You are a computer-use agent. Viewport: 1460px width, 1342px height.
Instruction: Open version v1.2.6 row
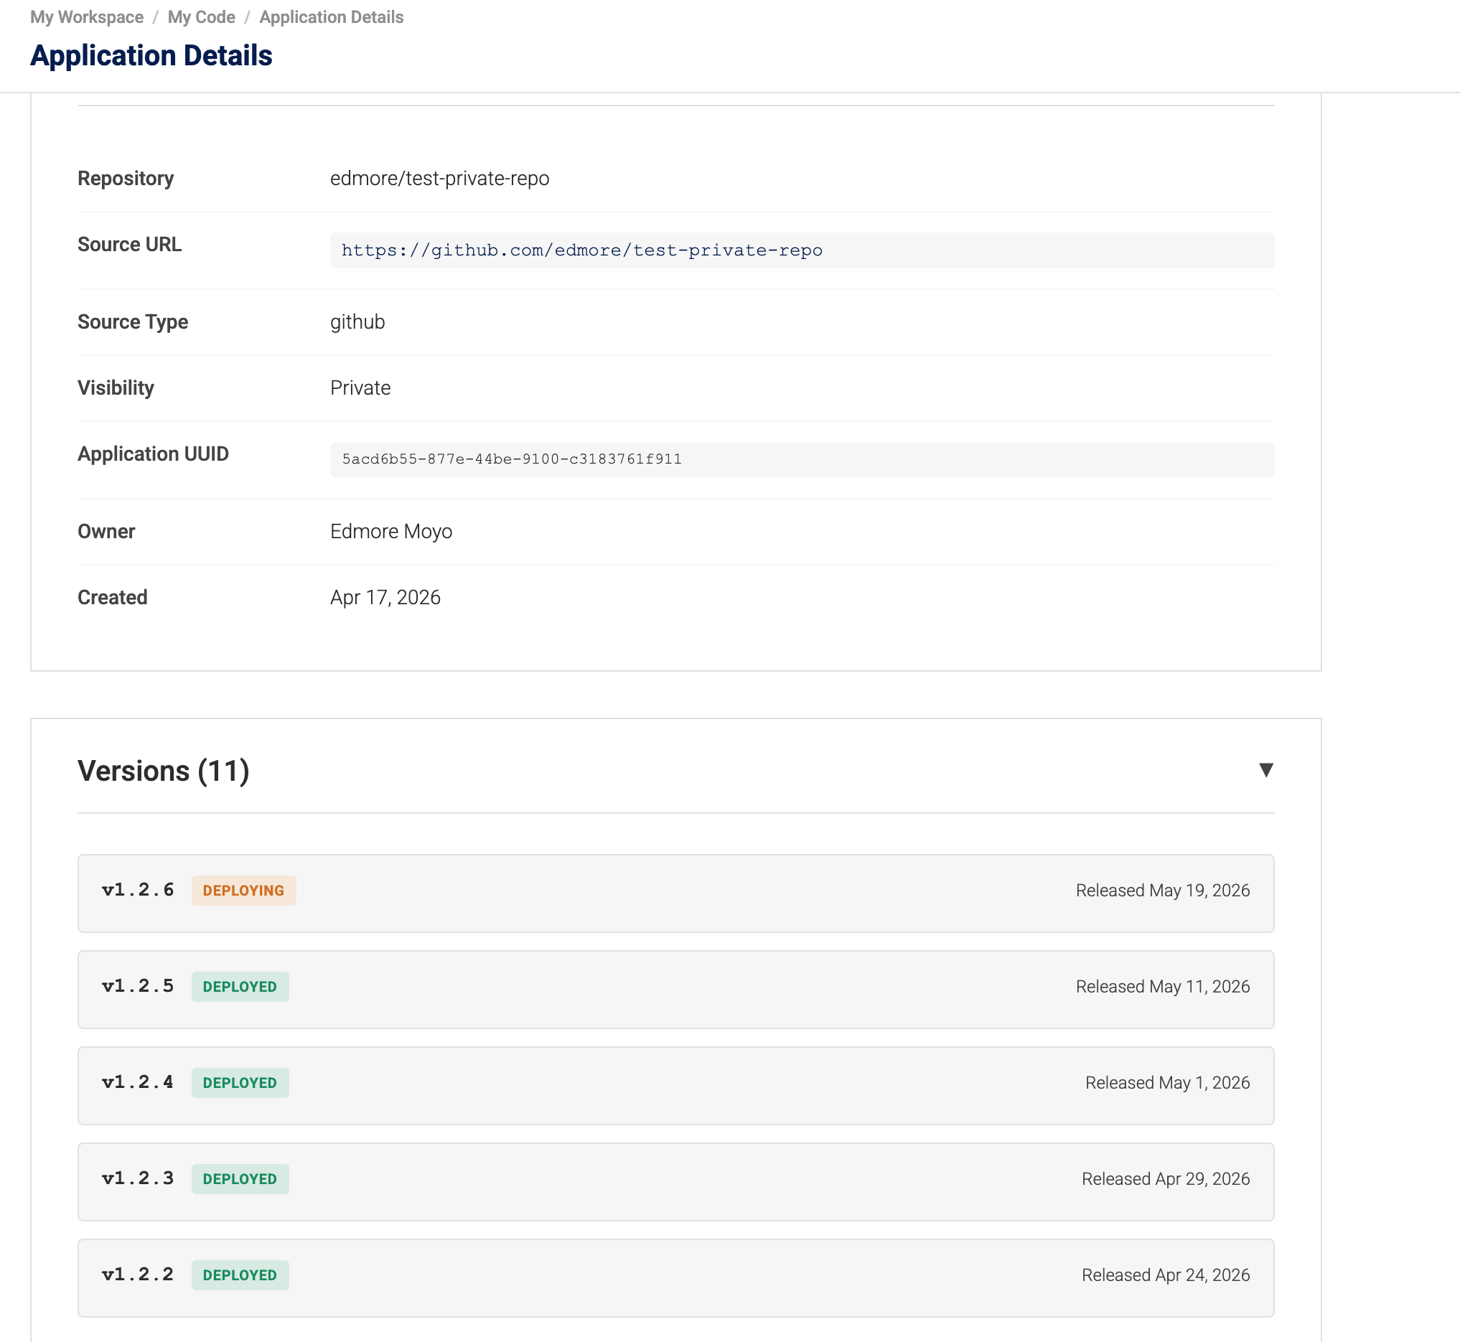(675, 893)
